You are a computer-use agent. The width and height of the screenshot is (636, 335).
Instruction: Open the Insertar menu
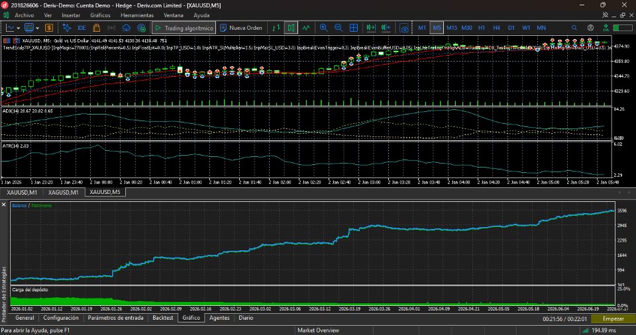(71, 15)
